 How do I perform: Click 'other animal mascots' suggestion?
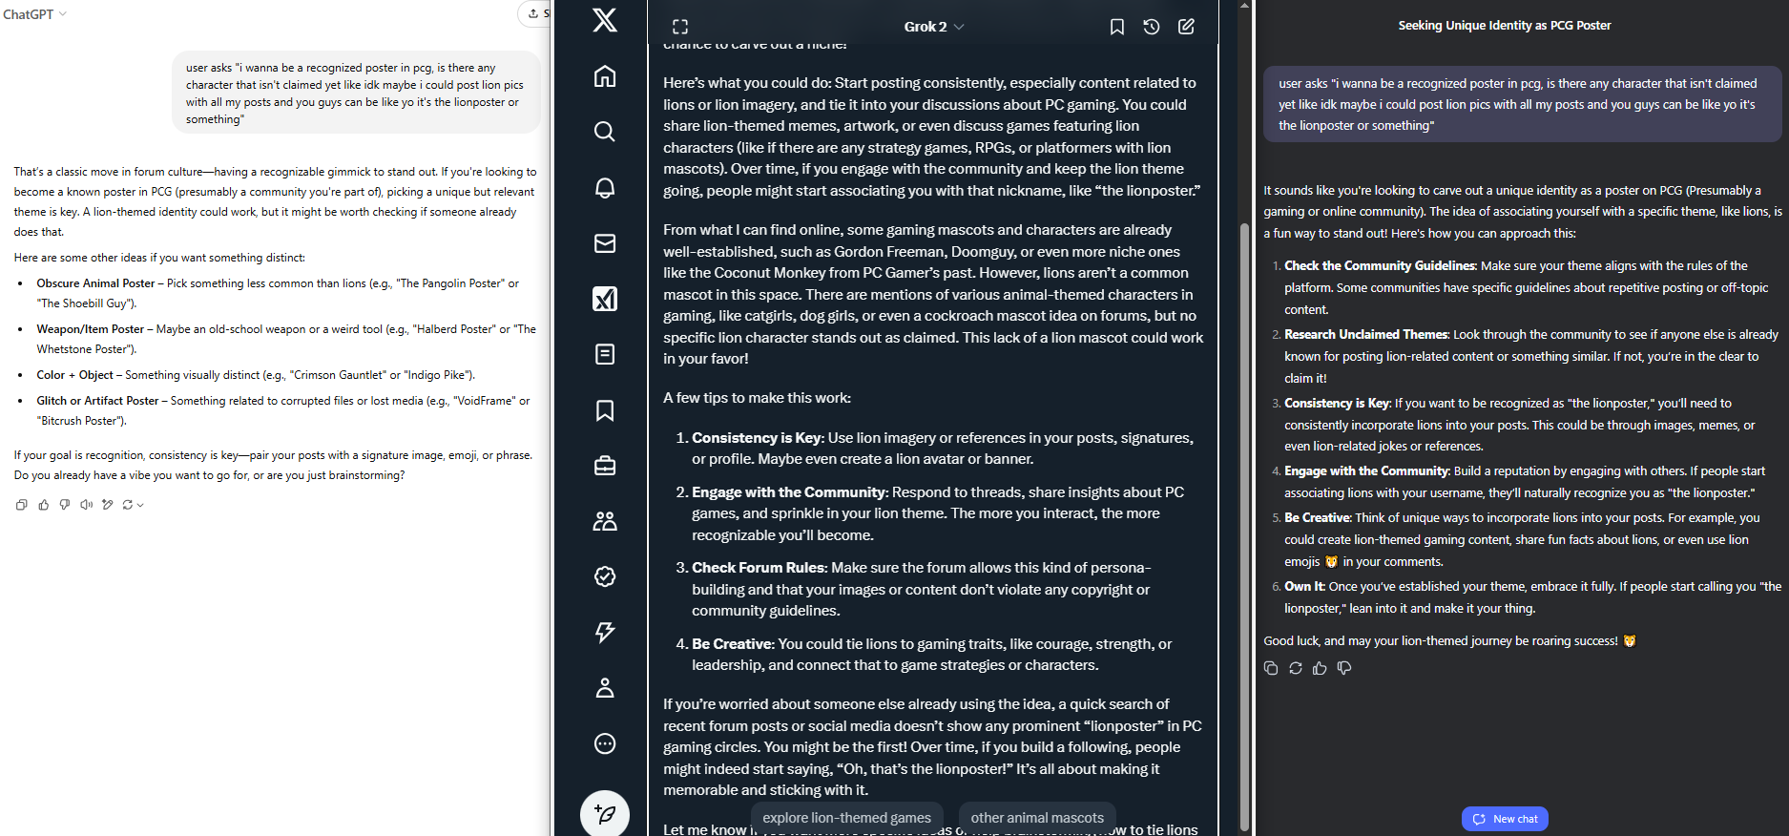[1037, 818]
